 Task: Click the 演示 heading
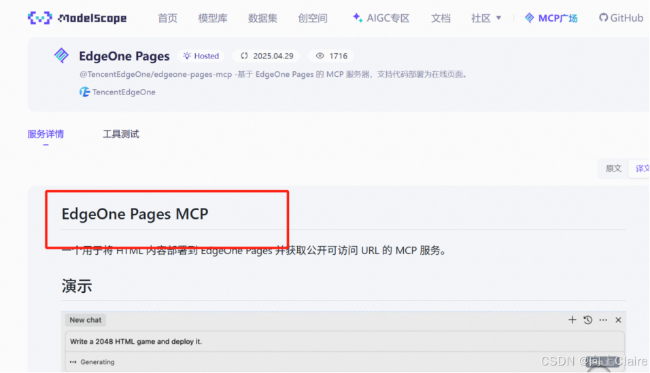point(77,286)
